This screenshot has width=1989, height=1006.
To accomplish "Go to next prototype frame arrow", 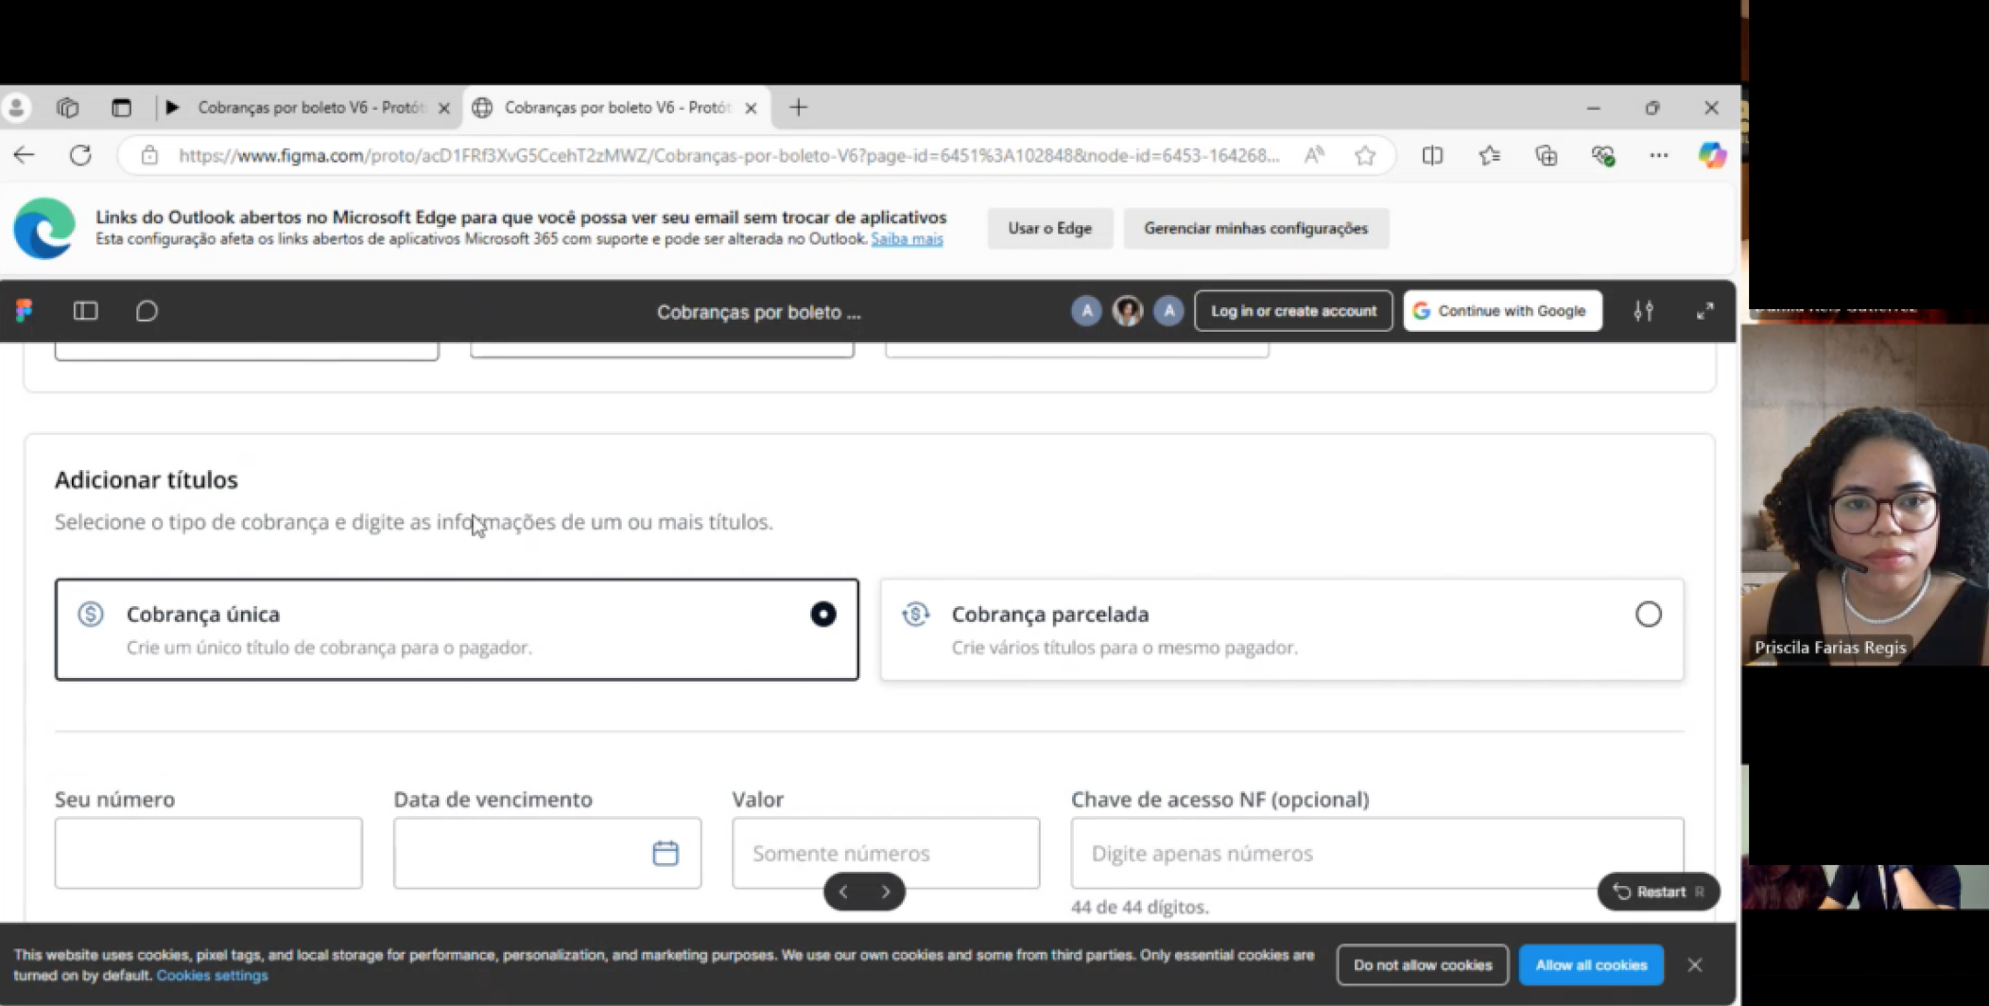I will click(x=886, y=892).
